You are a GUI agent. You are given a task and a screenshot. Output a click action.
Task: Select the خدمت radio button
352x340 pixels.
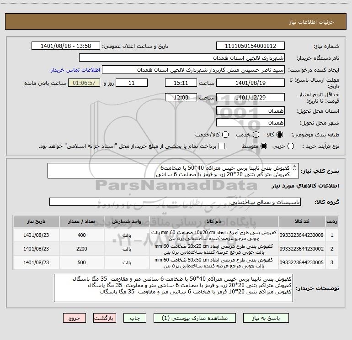tap(256, 135)
